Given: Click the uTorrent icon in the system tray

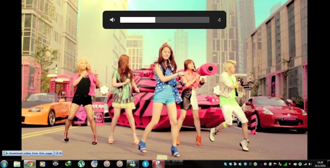Looking at the screenshot, I should pyautogui.click(x=300, y=164).
